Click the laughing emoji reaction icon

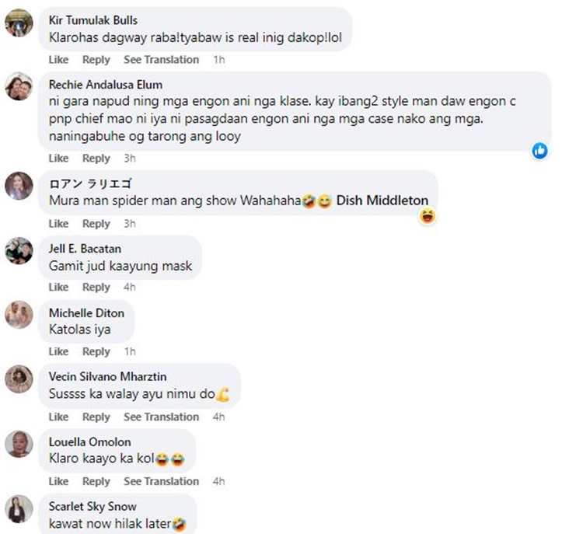point(427,216)
